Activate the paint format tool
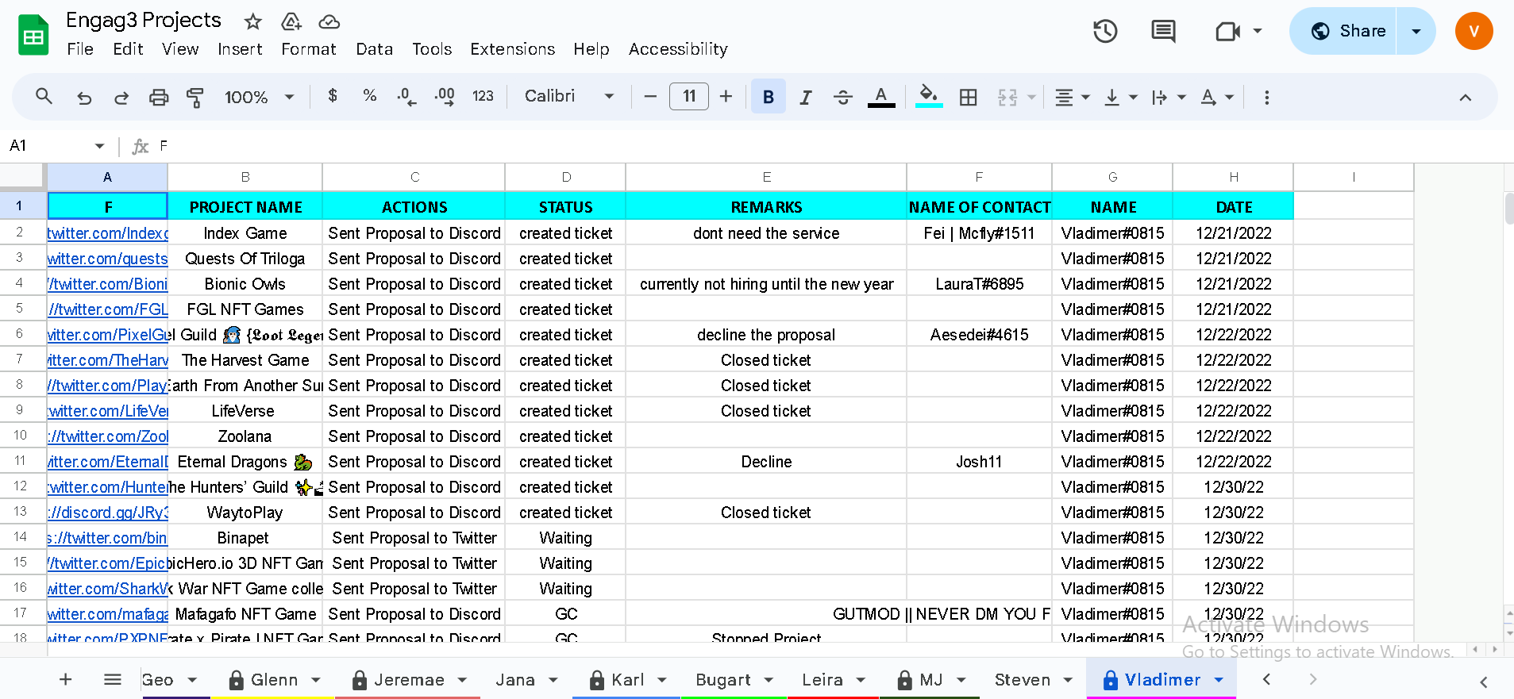This screenshot has width=1514, height=699. click(195, 97)
